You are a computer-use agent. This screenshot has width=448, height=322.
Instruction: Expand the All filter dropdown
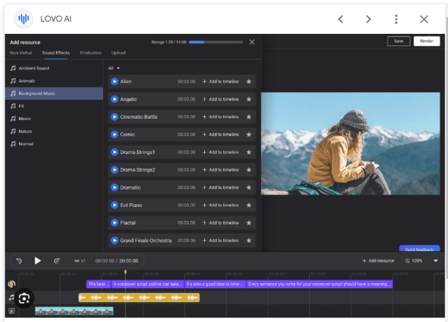tap(114, 68)
